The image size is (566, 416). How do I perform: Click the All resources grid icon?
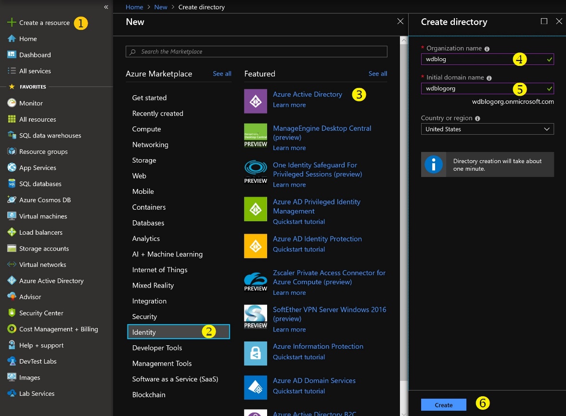(x=12, y=119)
